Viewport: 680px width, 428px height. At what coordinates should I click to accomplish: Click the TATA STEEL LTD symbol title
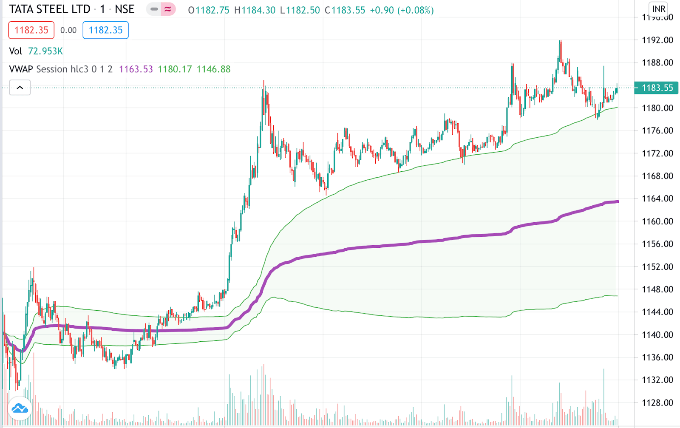pos(50,9)
